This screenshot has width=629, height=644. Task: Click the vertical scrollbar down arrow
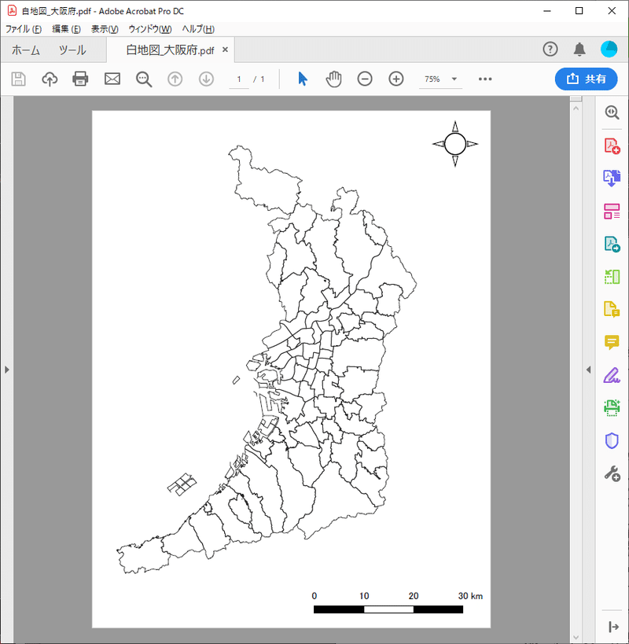point(576,638)
